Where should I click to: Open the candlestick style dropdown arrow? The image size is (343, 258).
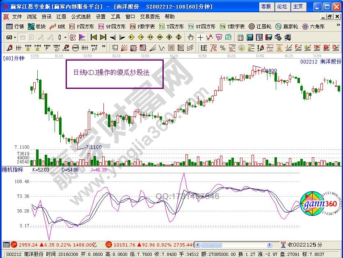point(66,37)
